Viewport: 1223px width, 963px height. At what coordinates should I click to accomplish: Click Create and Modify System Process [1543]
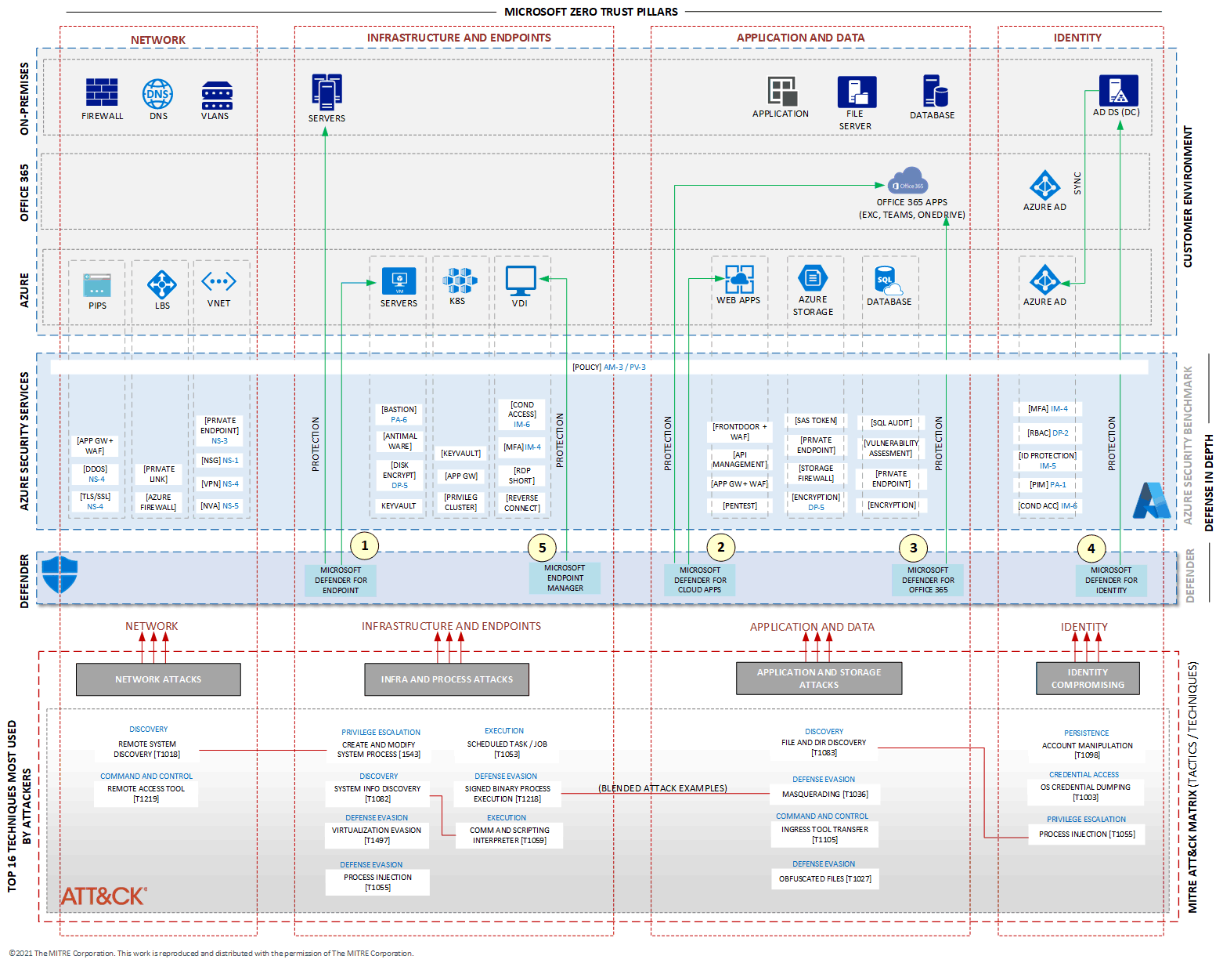379,750
